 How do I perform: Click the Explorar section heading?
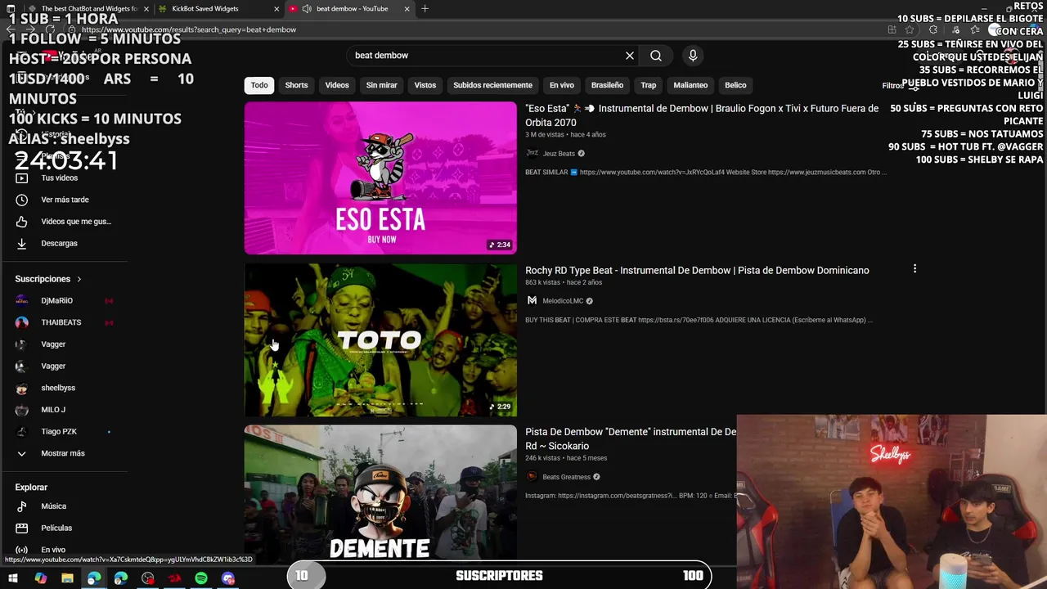31,488
